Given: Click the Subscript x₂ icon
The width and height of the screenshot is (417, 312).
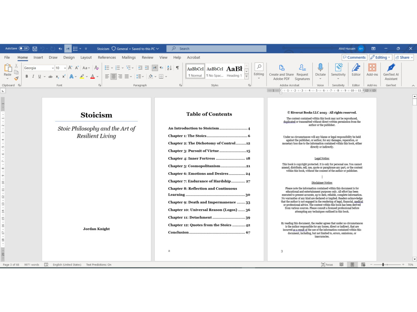Looking at the screenshot, I should coord(57,77).
